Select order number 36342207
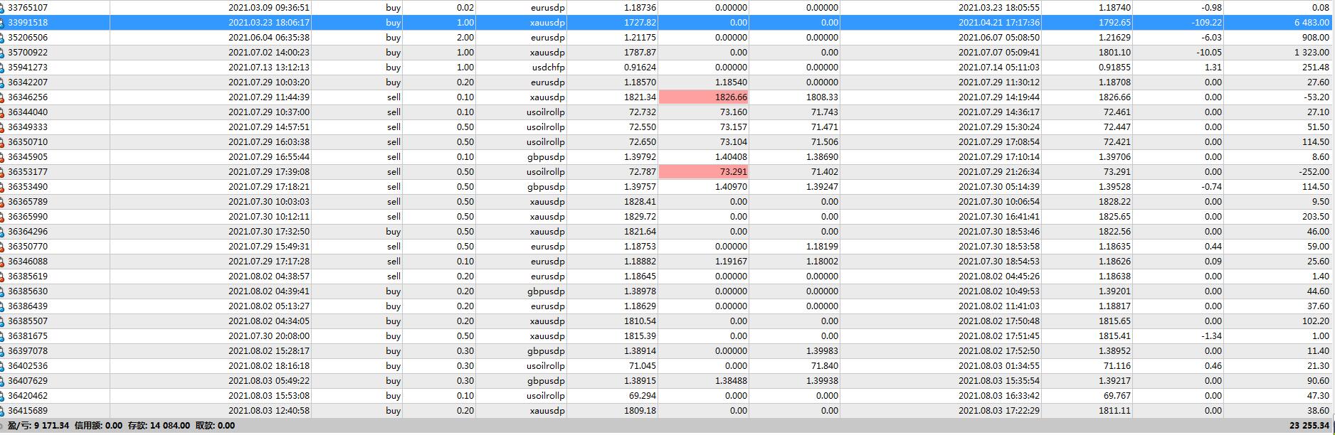This screenshot has height=435, width=1335. point(28,82)
